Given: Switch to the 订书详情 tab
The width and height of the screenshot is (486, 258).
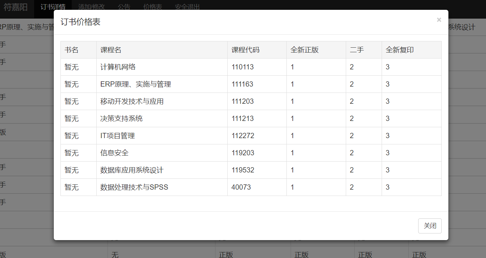Looking at the screenshot, I should (x=53, y=7).
